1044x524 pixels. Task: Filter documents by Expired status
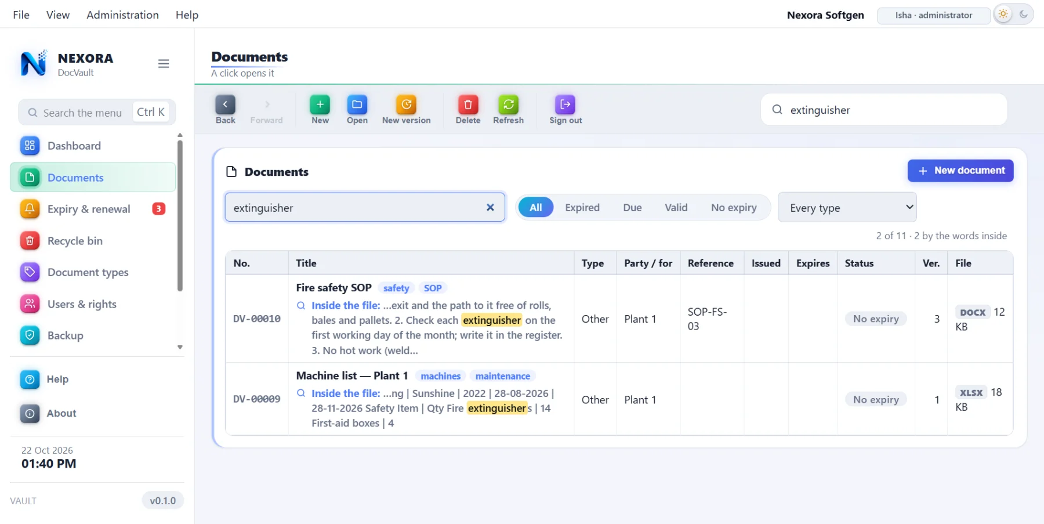(x=582, y=207)
